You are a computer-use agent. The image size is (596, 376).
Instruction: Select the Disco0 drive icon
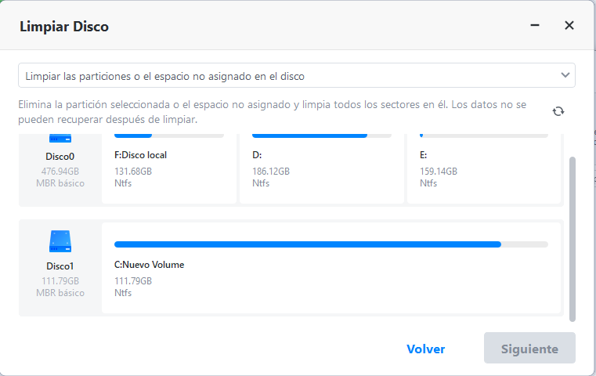60,139
